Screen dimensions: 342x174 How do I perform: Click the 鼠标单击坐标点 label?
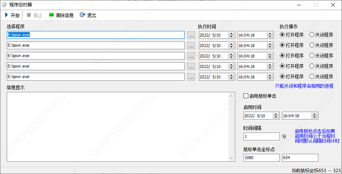pos(259,149)
